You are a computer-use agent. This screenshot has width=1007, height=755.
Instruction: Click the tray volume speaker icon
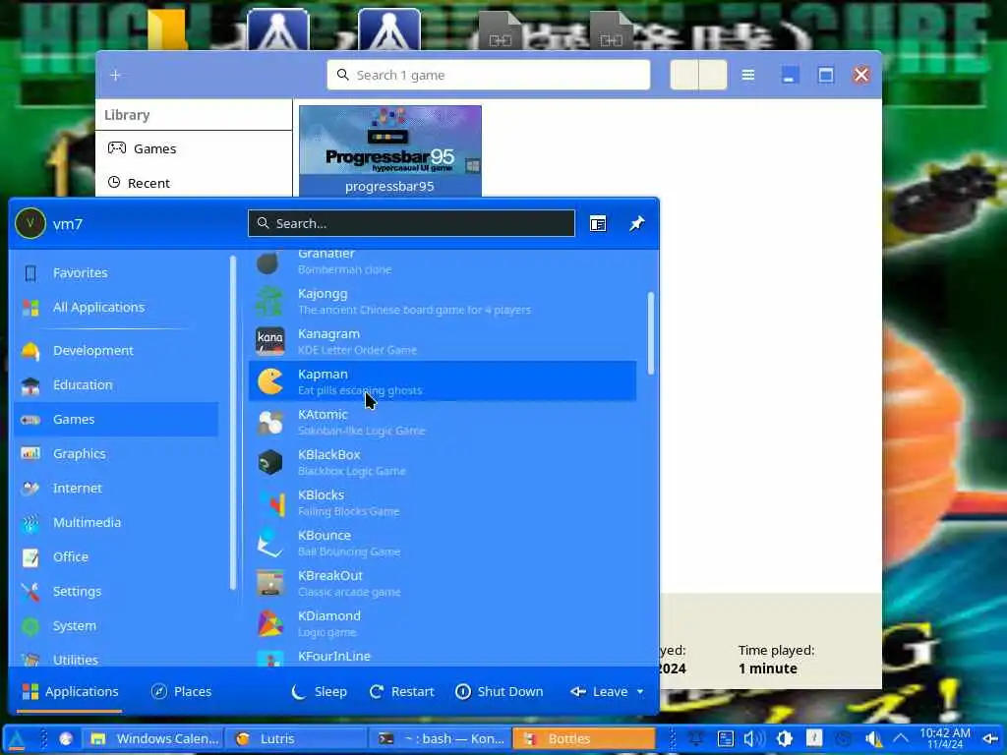pos(753,739)
